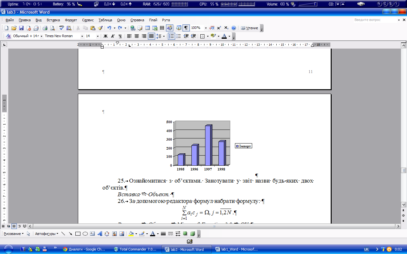The image size is (407, 254).
Task: Open the Файл menu
Action: coord(9,20)
